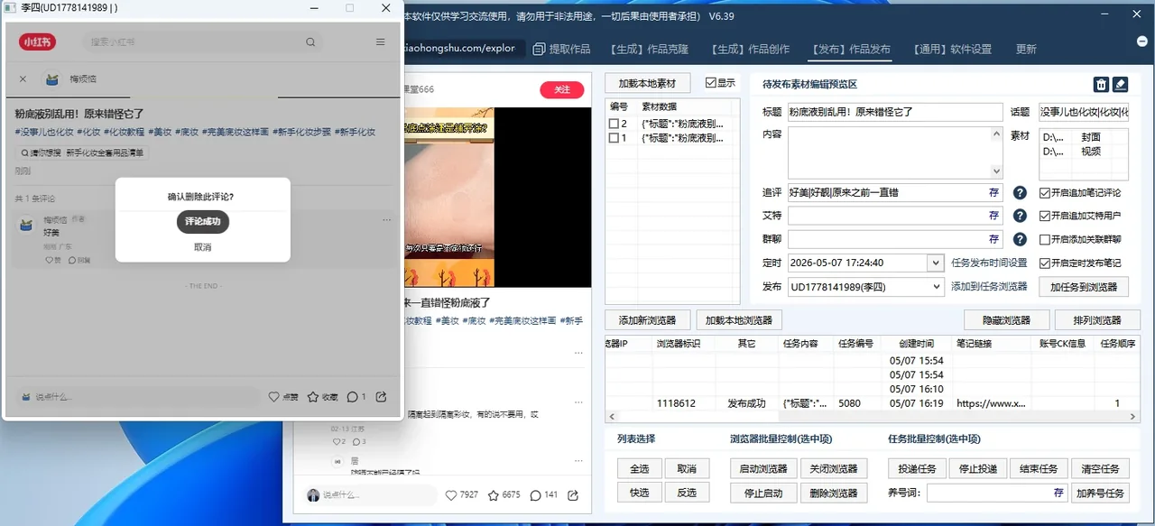
Task: Open the 更新 tab
Action: [x=1026, y=50]
